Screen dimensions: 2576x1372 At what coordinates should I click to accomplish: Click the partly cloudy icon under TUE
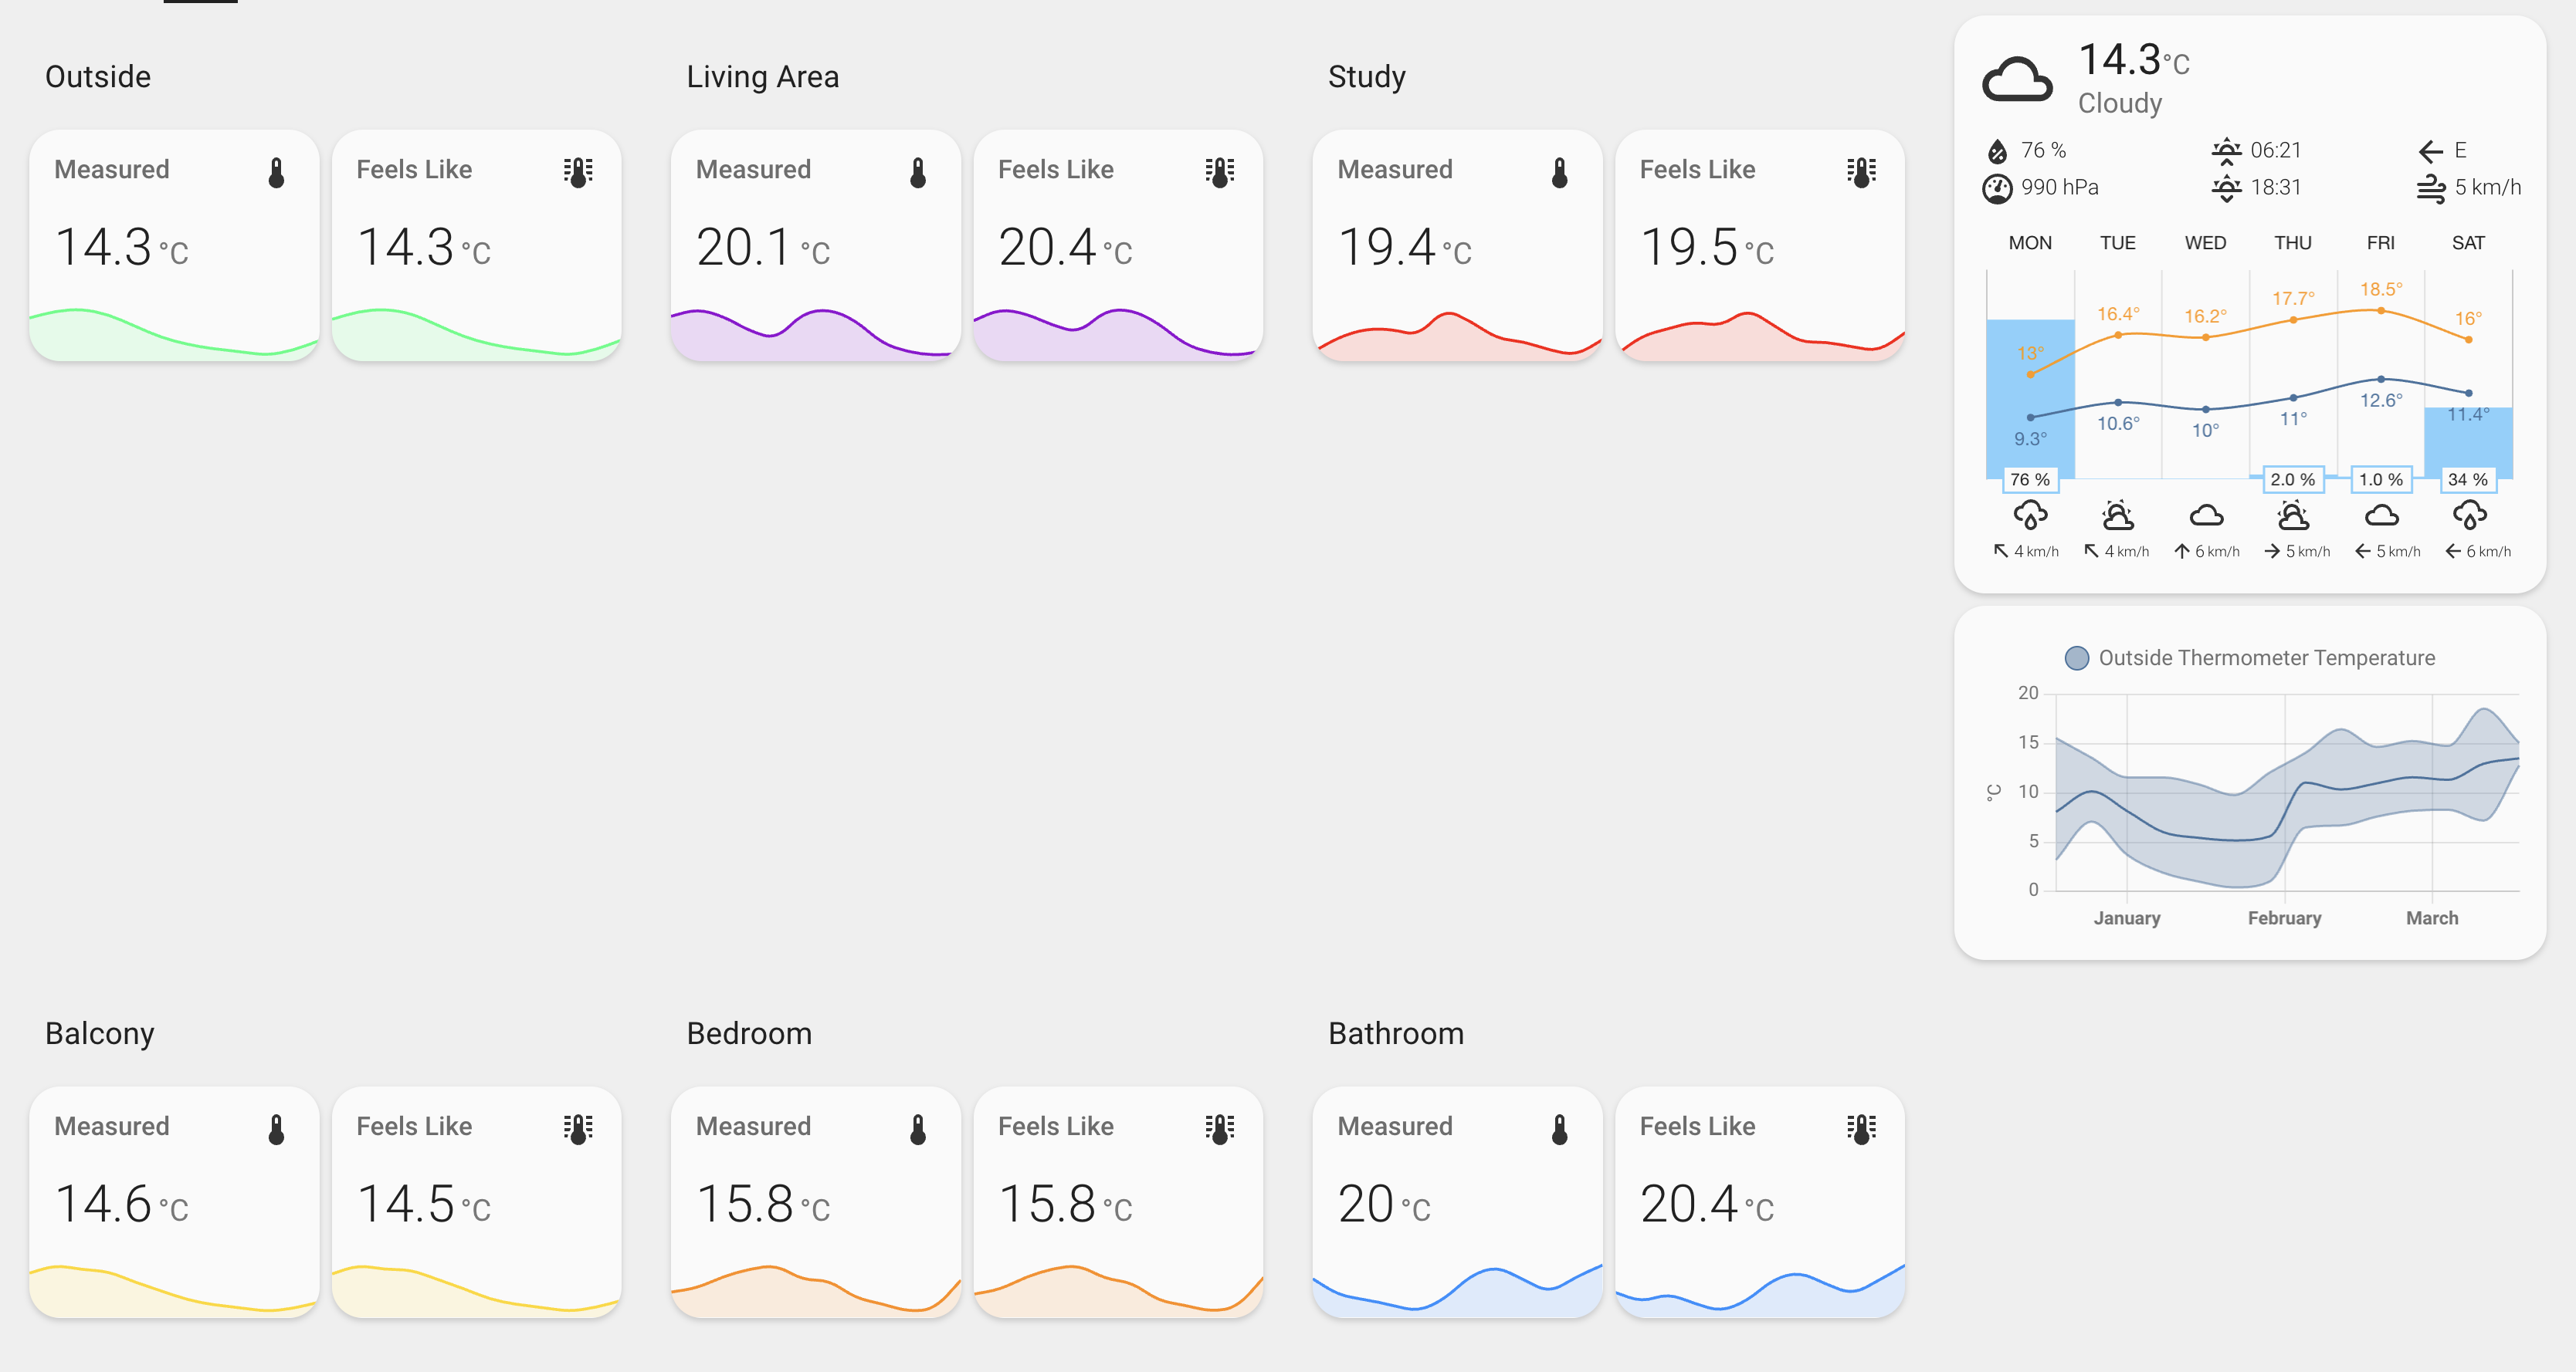[x=2117, y=515]
